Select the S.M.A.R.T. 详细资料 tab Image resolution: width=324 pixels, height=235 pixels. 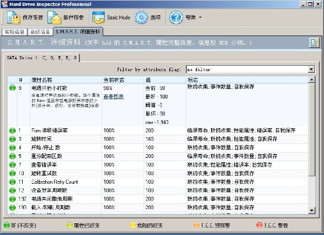[78, 32]
